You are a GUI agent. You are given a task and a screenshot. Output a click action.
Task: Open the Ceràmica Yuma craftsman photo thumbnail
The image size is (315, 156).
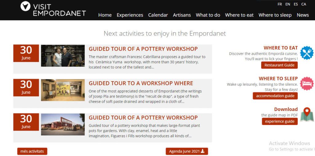(x=63, y=56)
